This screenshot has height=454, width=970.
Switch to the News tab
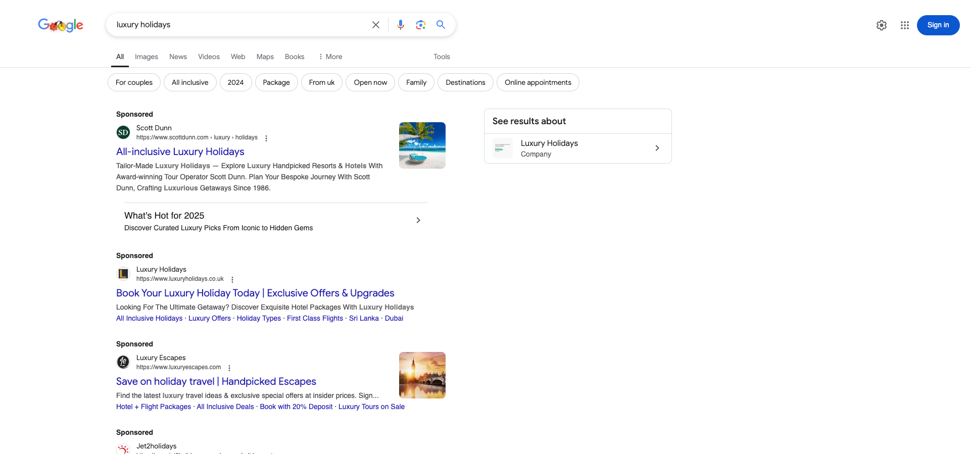tap(178, 57)
